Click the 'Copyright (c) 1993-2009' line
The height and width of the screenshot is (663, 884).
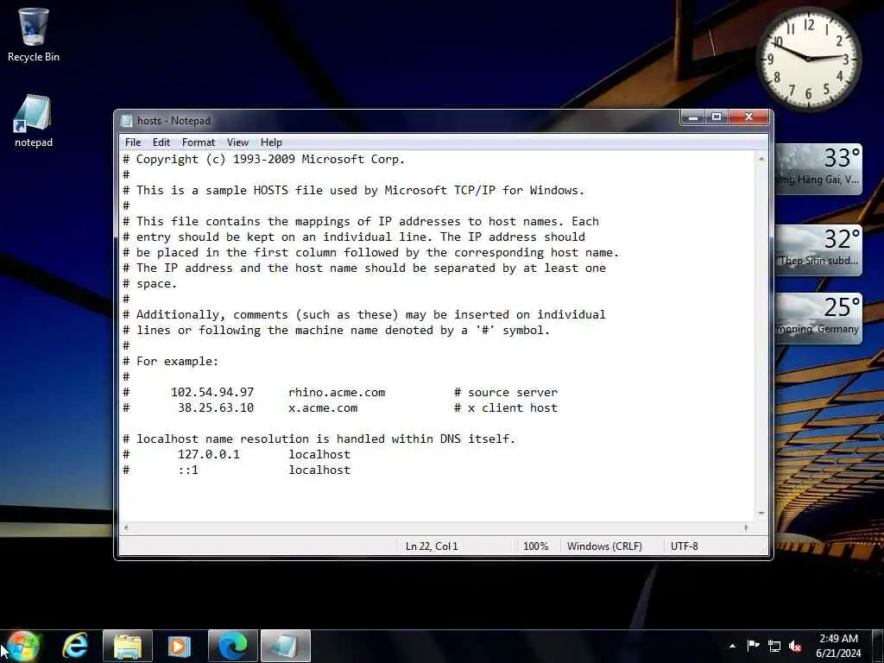264,160
